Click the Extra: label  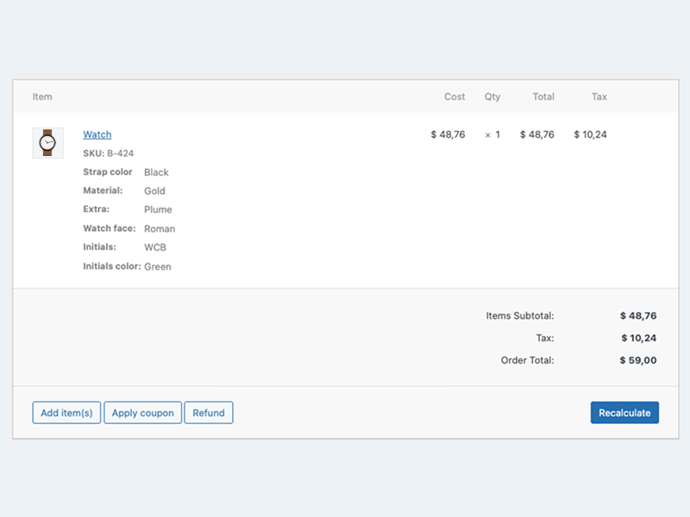[x=96, y=209]
